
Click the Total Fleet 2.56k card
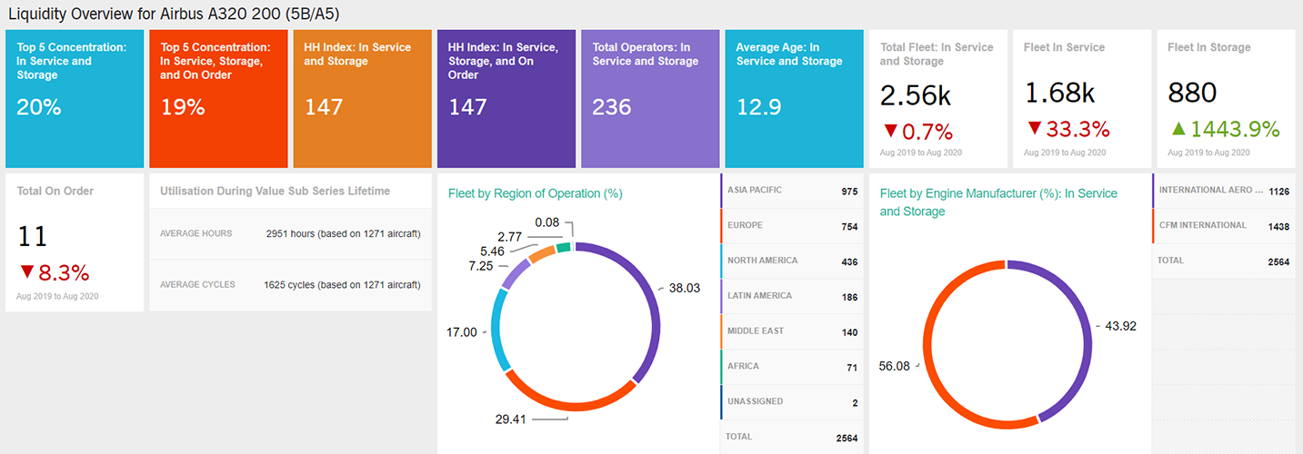pos(938,99)
